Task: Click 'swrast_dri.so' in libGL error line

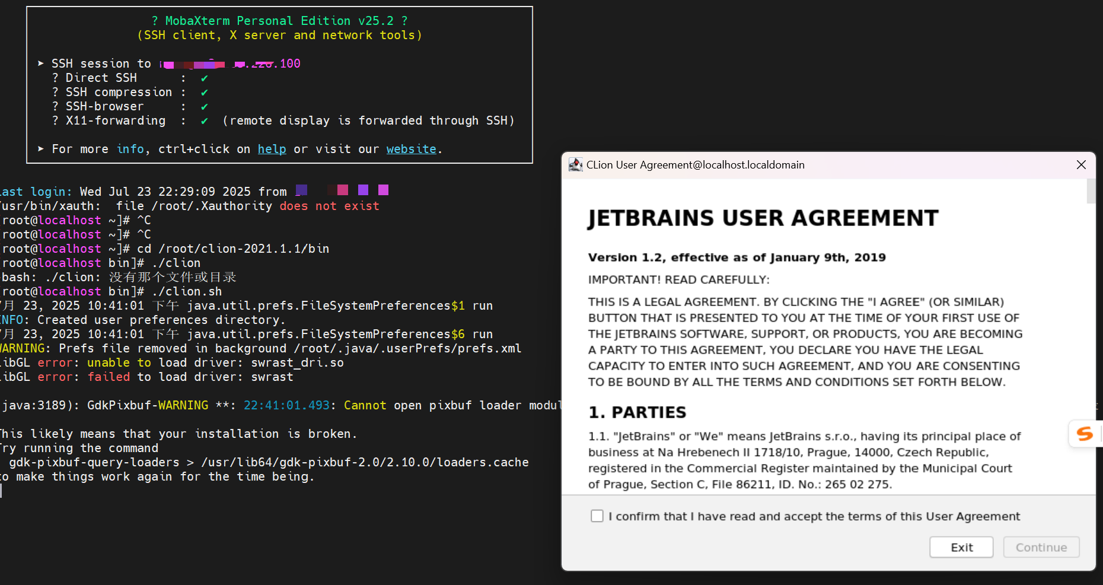Action: tap(297, 363)
